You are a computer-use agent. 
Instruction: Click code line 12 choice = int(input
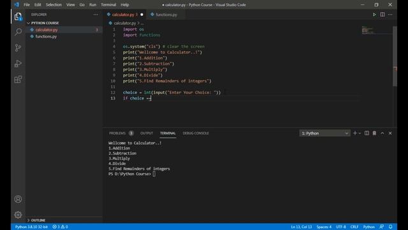[x=171, y=93]
